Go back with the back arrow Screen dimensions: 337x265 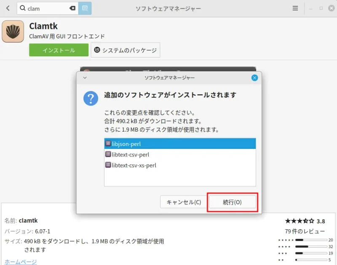coord(8,8)
